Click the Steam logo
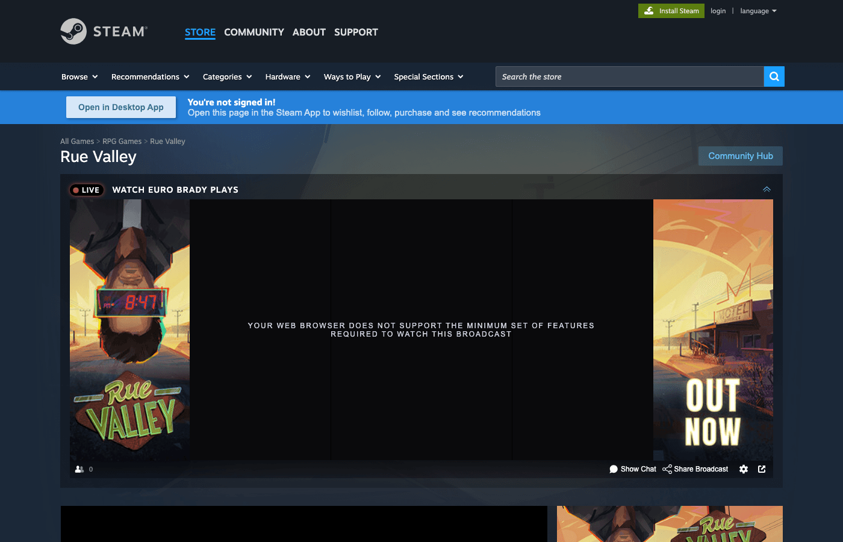The height and width of the screenshot is (542, 843). [103, 31]
